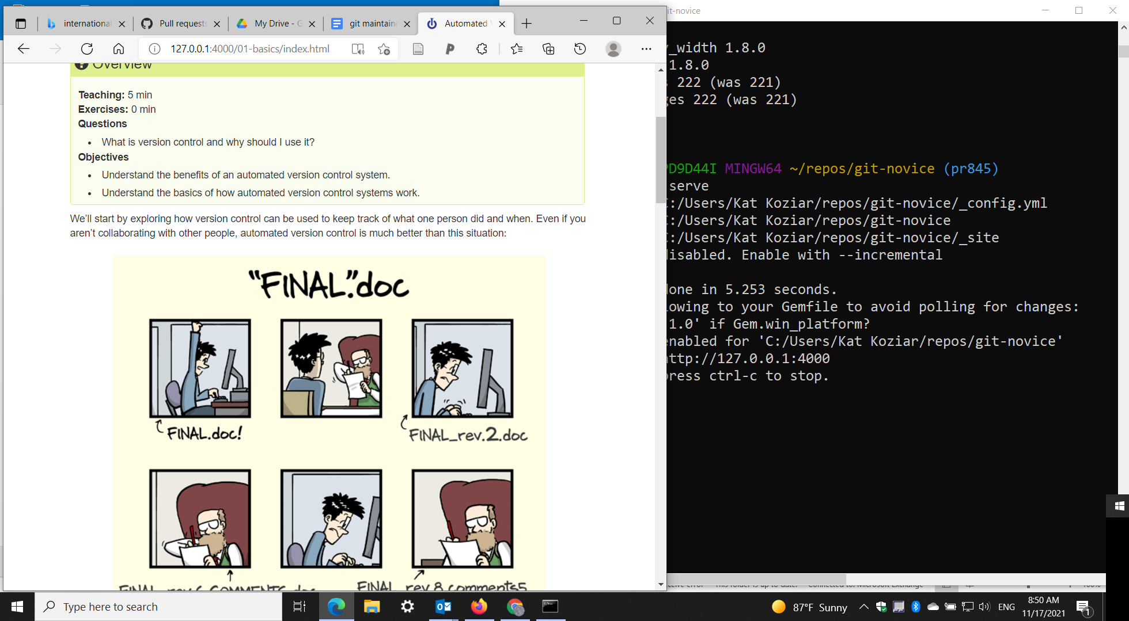Open the Favorites list icon
Screen dimensions: 1129x621
pyautogui.click(x=517, y=49)
